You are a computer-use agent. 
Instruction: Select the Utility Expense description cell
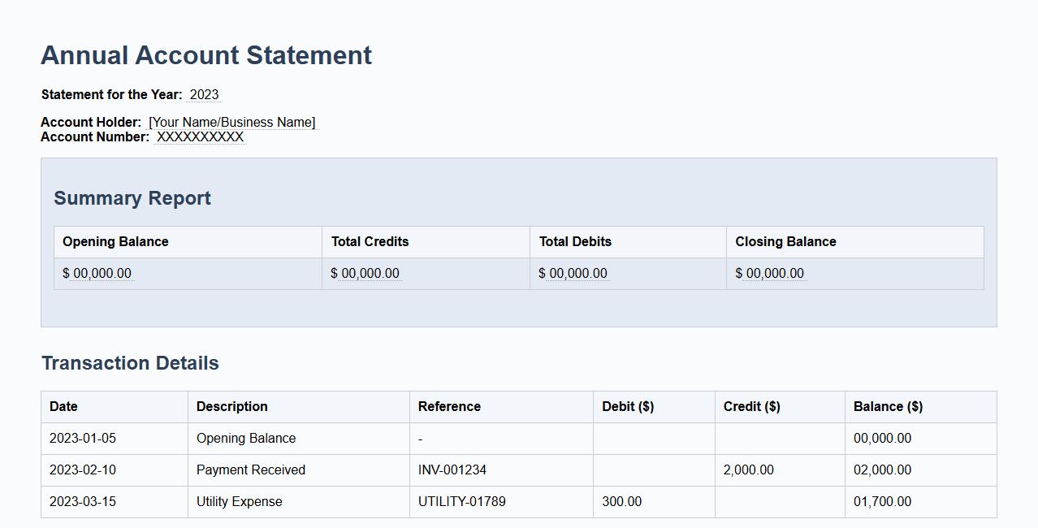pyautogui.click(x=239, y=501)
